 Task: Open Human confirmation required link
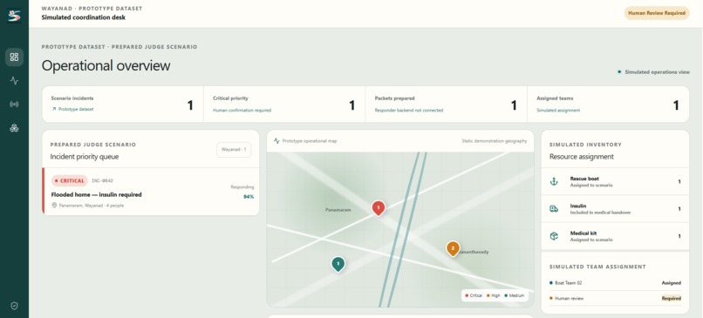coord(242,110)
